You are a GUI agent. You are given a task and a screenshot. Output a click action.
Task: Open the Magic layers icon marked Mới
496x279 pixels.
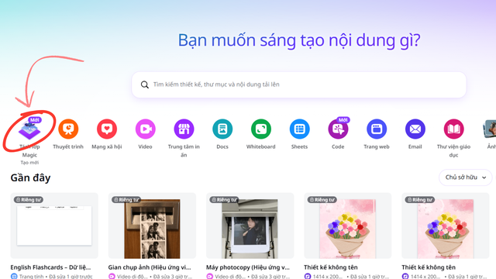click(29, 130)
